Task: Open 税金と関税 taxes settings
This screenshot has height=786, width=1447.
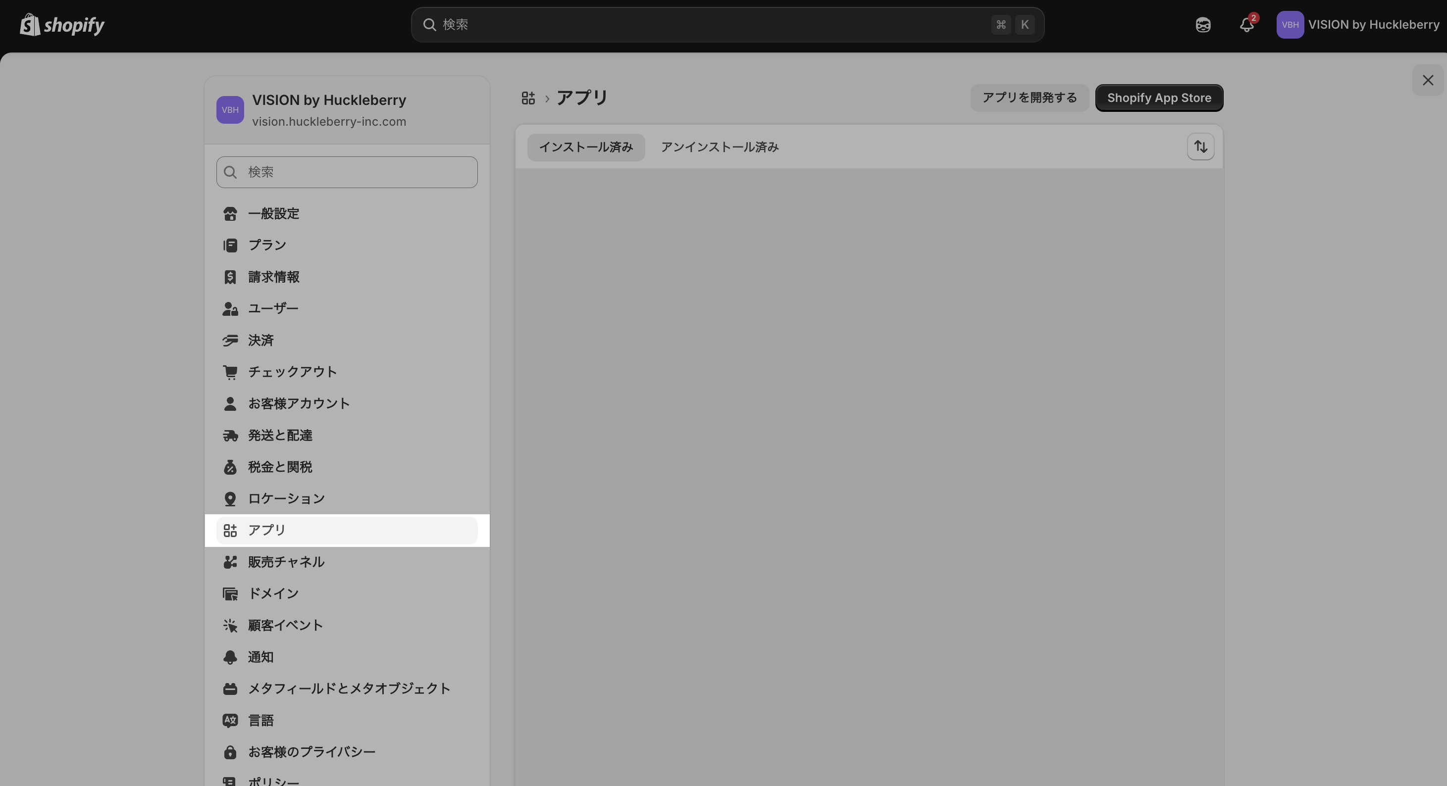Action: [280, 467]
